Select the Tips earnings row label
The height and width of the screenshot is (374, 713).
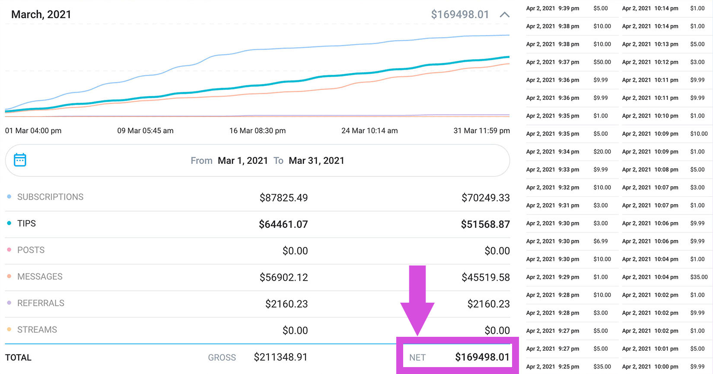point(26,224)
